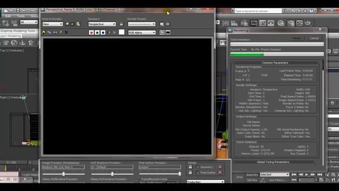Click the lock icon beside Geometry

[190, 167]
